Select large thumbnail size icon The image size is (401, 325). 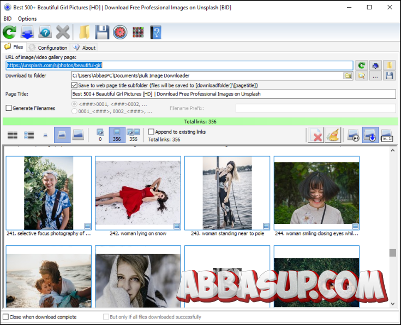point(78,135)
